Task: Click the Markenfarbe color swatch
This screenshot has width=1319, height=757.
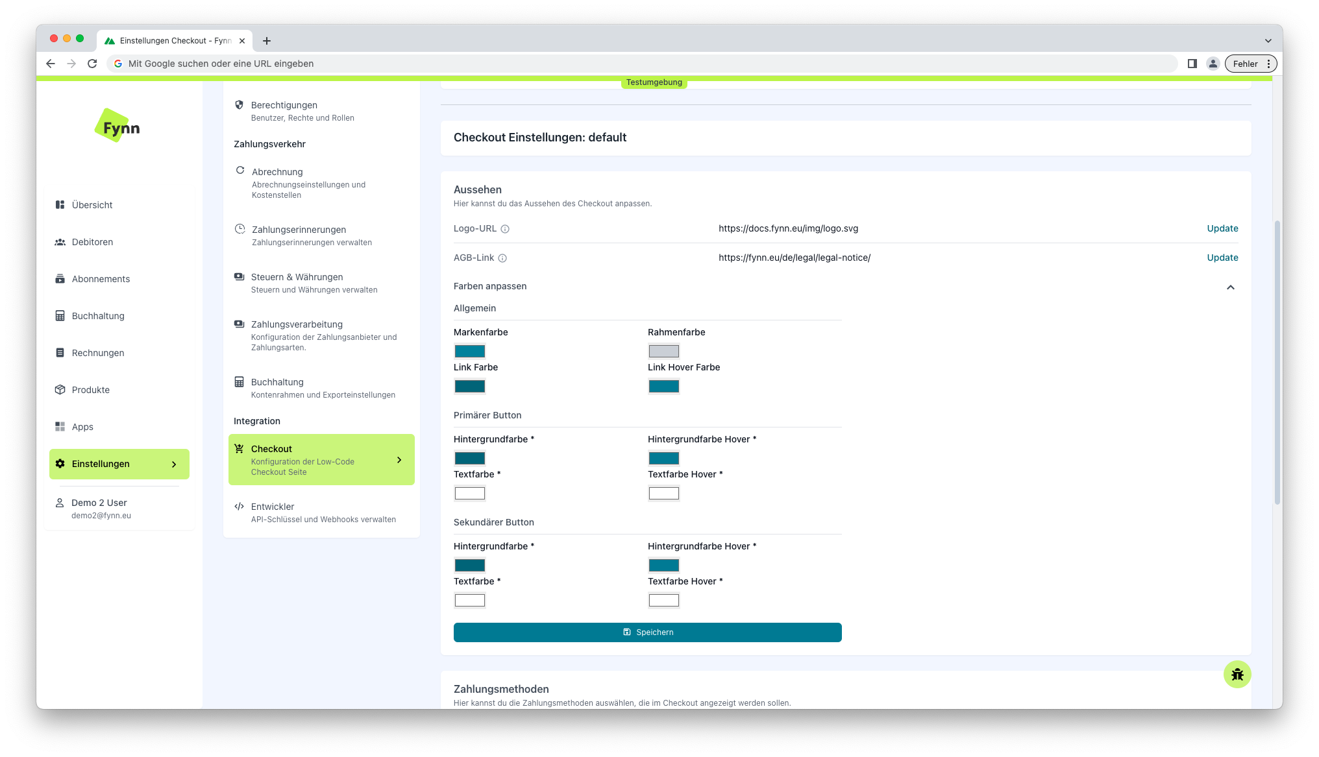Action: coord(469,350)
